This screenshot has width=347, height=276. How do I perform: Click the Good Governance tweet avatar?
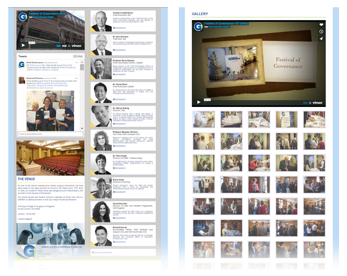pyautogui.click(x=21, y=65)
